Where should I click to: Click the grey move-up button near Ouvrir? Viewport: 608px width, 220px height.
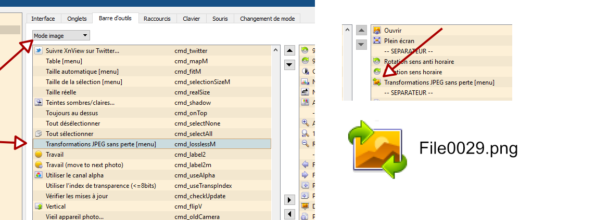click(x=361, y=31)
